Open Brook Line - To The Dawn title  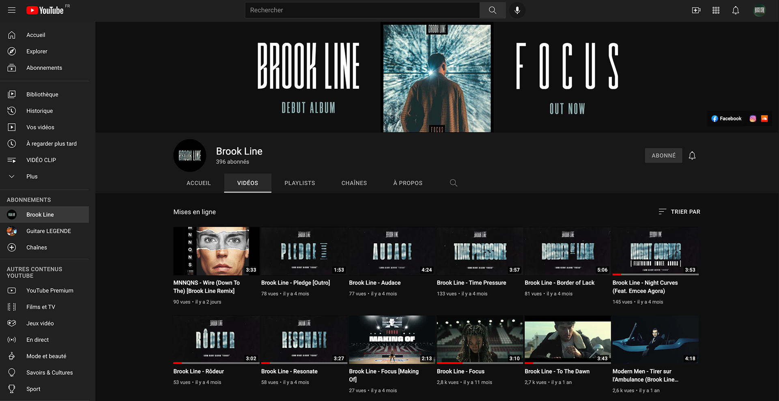(557, 371)
